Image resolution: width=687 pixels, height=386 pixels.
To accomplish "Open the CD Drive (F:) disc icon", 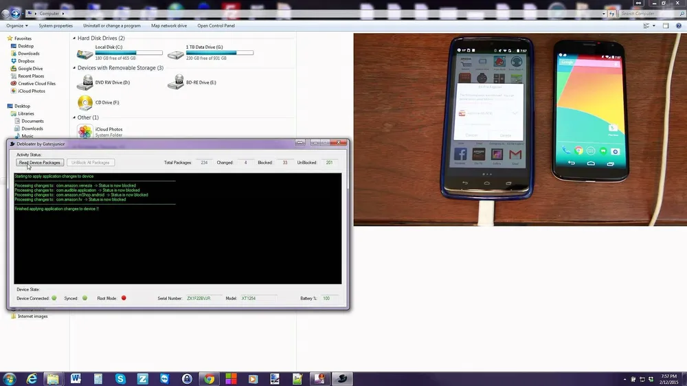I will (85, 103).
